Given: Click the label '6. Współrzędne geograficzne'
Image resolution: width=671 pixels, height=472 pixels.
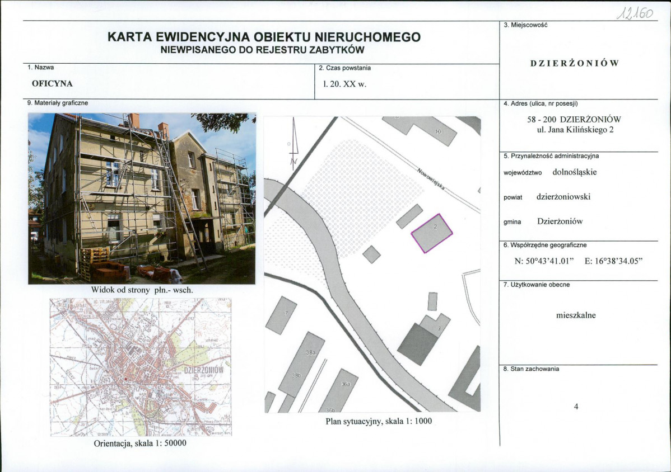Looking at the screenshot, I should (545, 245).
